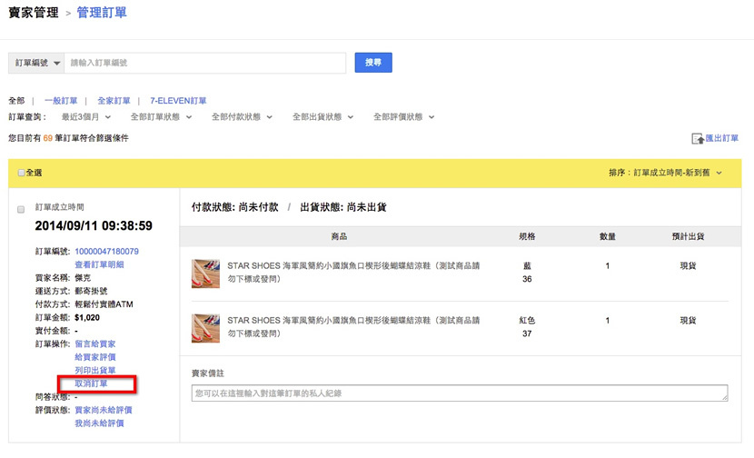Open order number 10000047180079 link
754x458 pixels.
(x=106, y=251)
